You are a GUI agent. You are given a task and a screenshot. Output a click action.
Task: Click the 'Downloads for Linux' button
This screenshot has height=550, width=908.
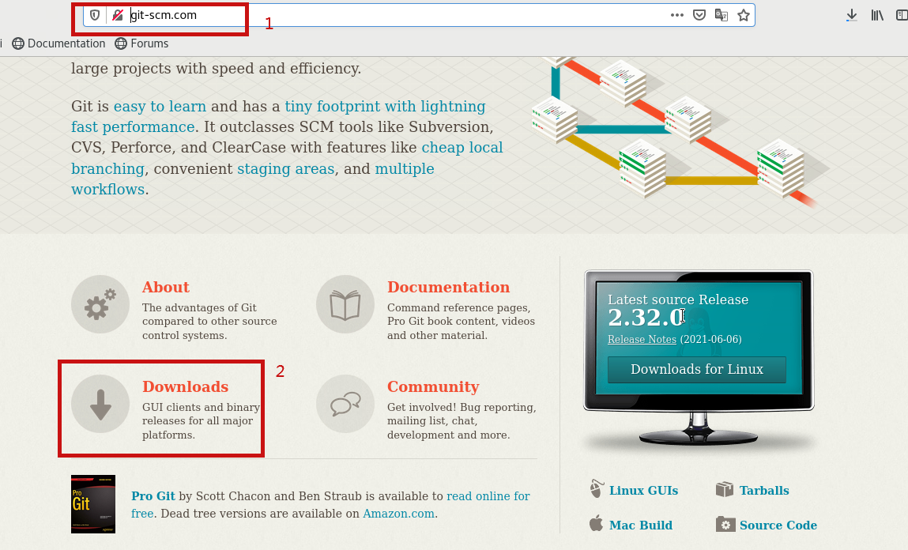click(x=697, y=369)
